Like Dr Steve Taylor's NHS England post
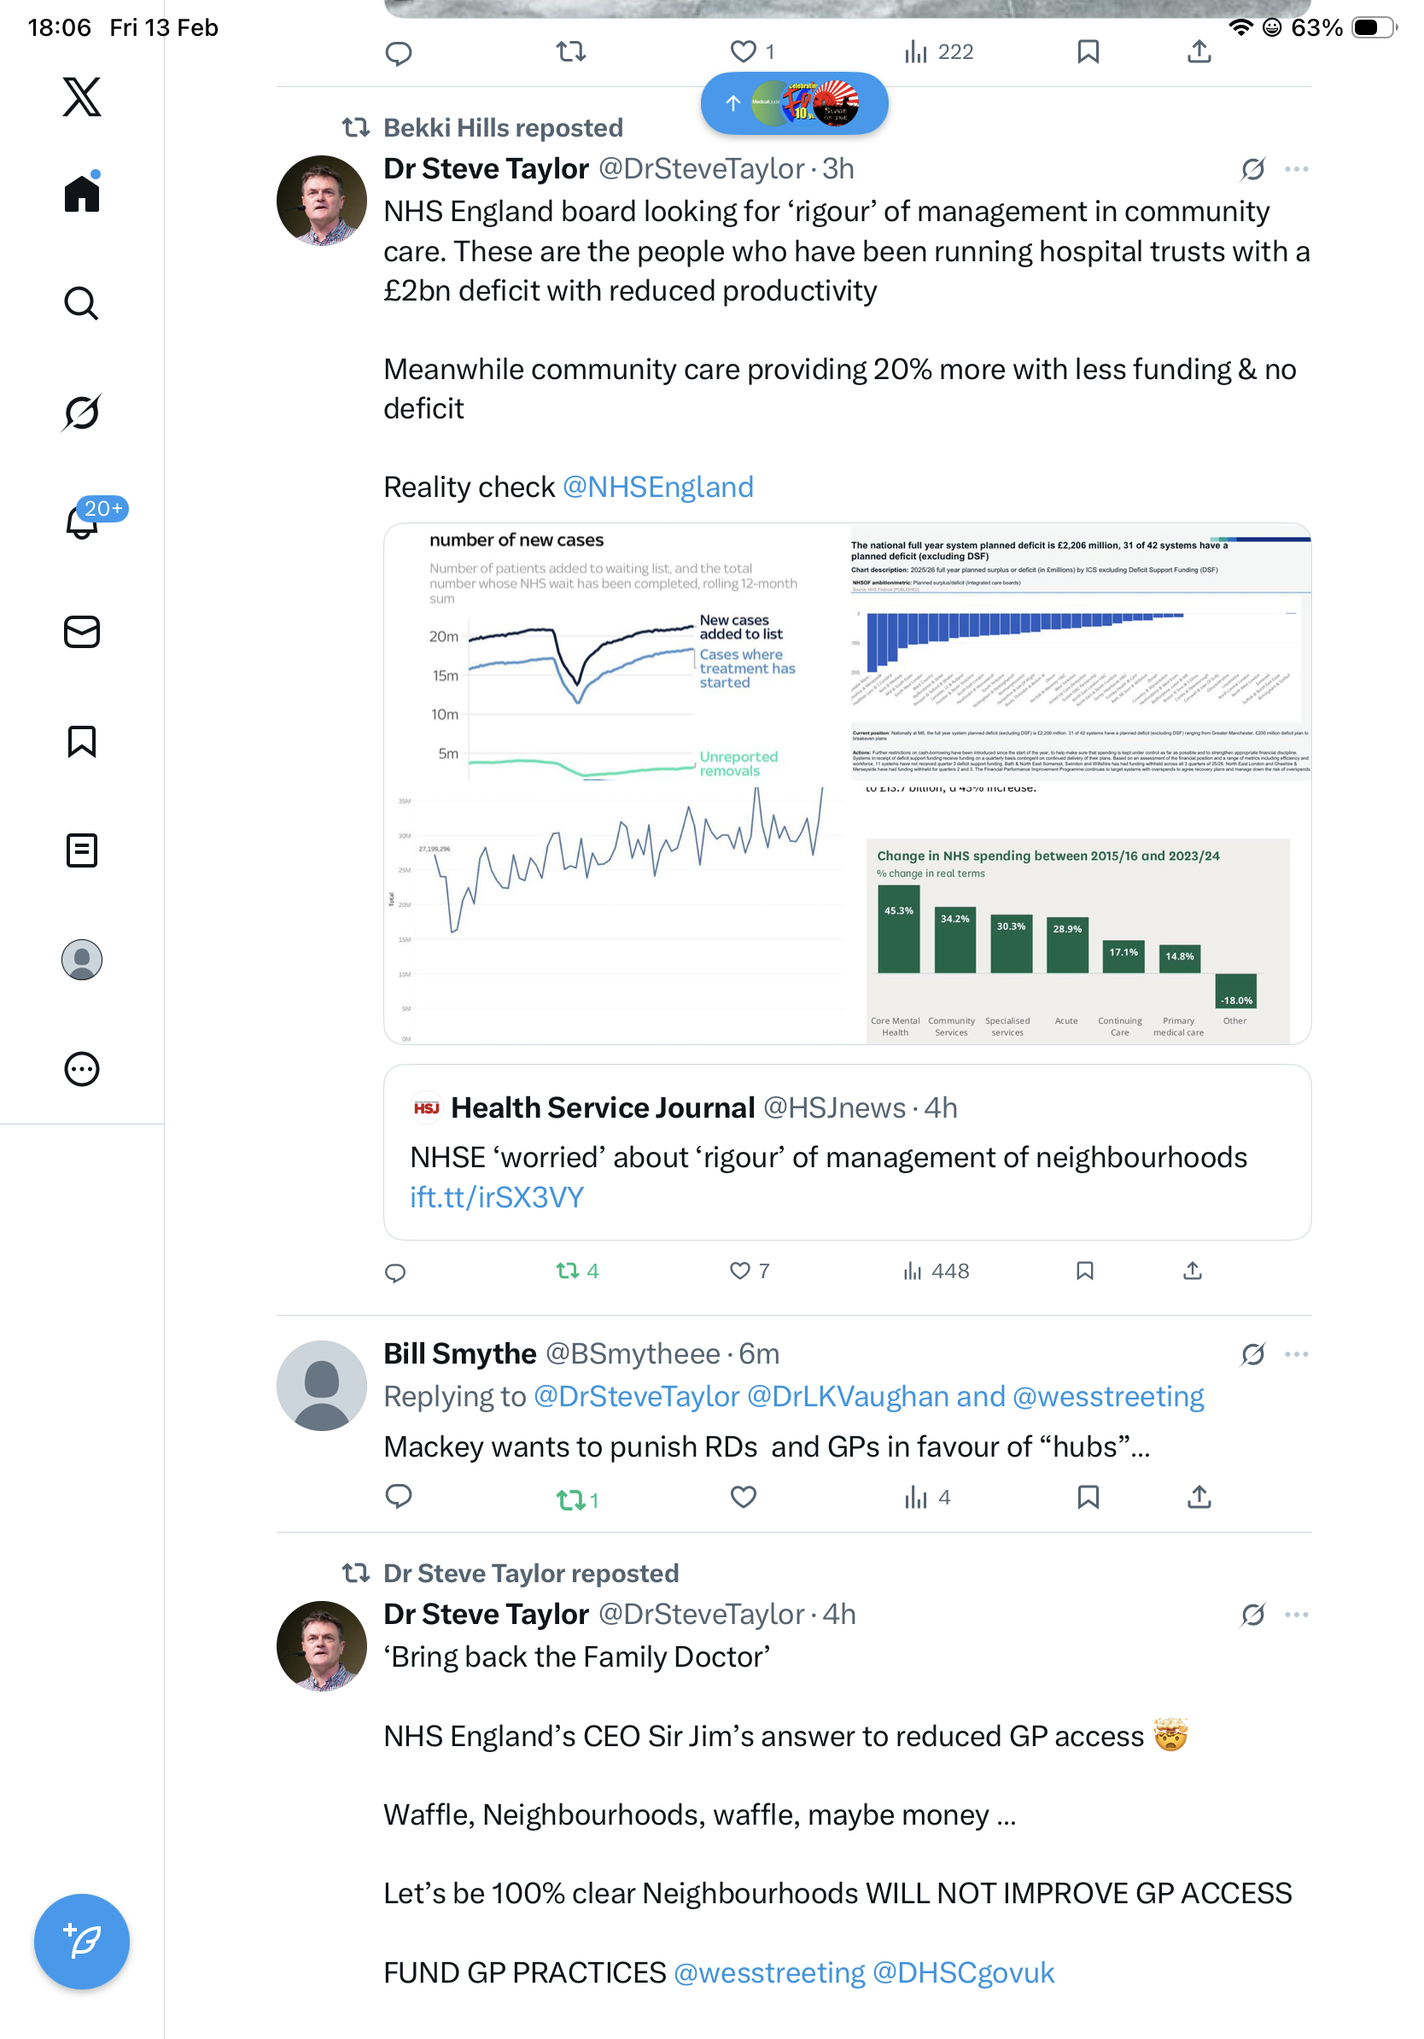This screenshot has height=2039, width=1424. (x=739, y=1271)
